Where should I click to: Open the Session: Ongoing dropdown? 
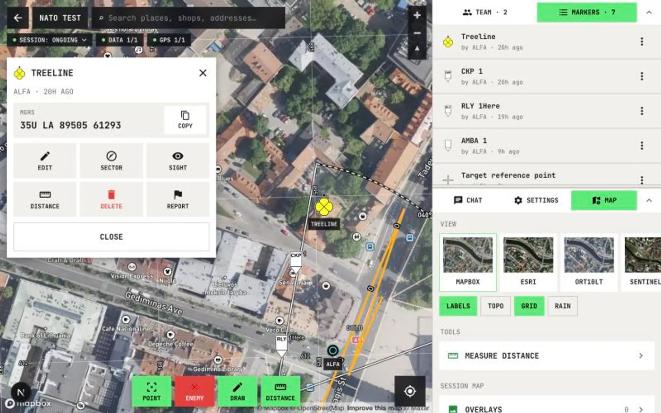pos(50,40)
